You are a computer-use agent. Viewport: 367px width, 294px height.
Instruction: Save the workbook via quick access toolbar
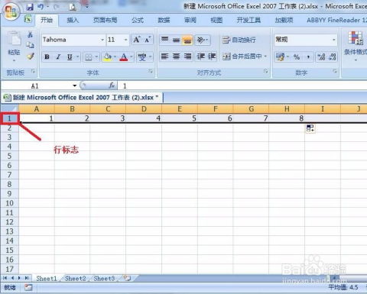[x=30, y=7]
